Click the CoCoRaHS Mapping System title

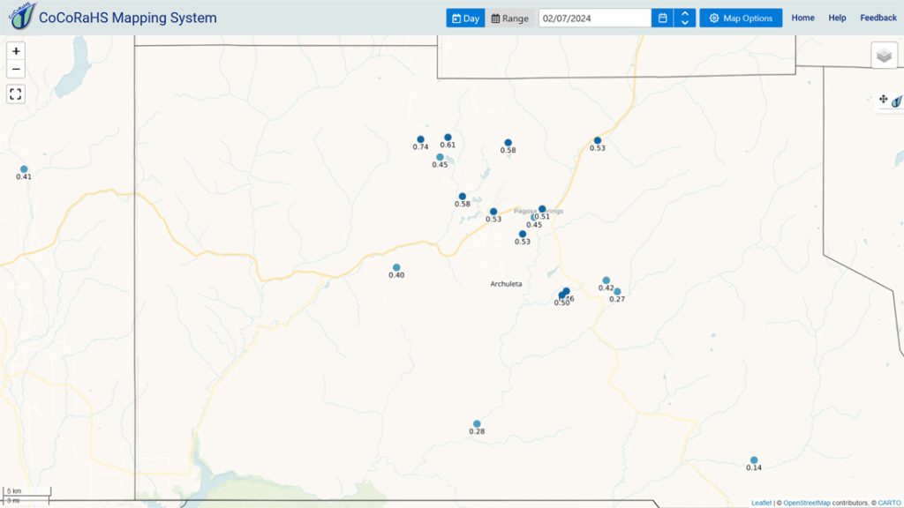128,18
